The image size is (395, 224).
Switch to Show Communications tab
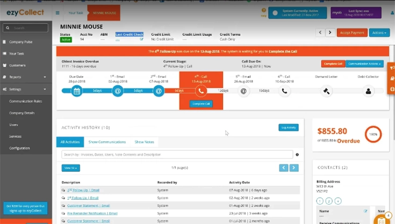[107, 142]
